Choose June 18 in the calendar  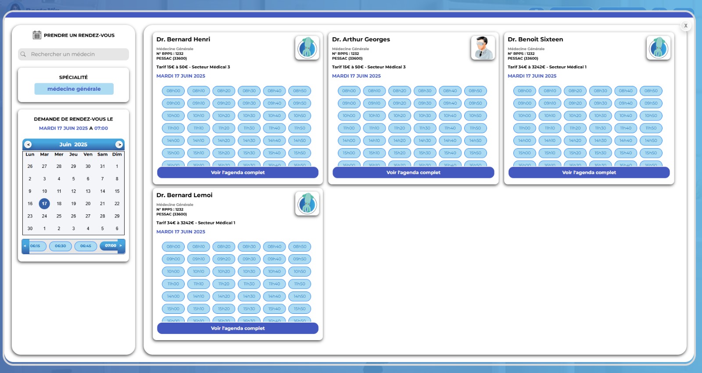click(59, 204)
